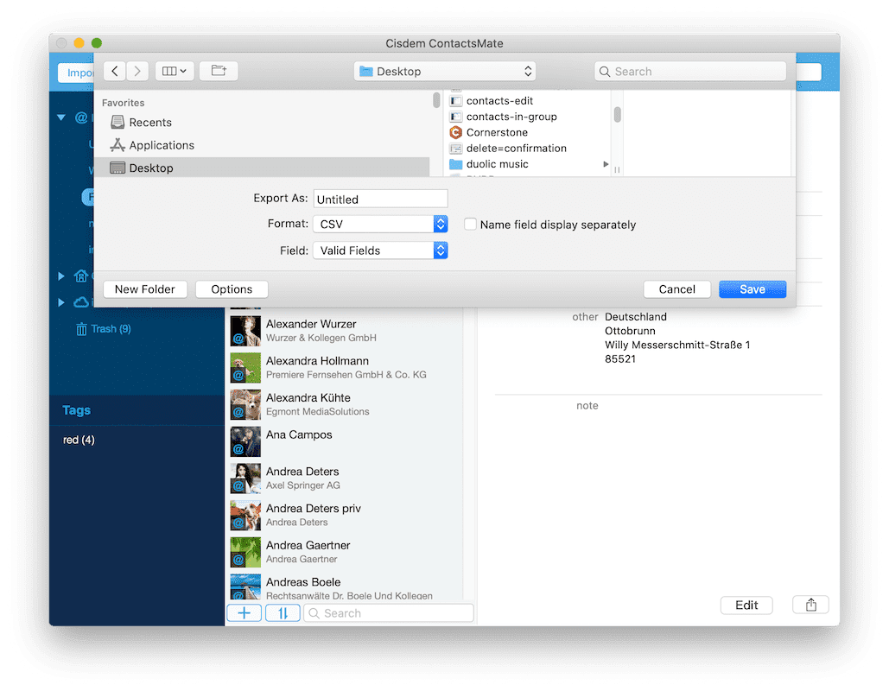Expand the home account group
Screen dimensions: 889x691
point(61,276)
